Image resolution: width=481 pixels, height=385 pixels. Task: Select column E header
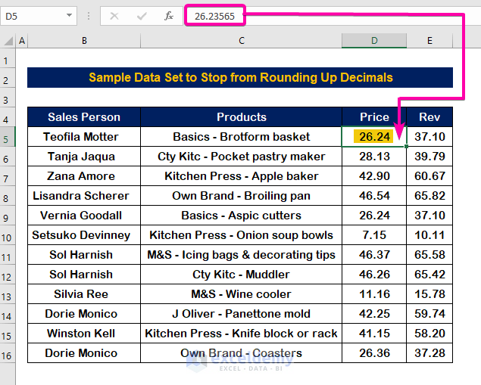[x=429, y=41]
